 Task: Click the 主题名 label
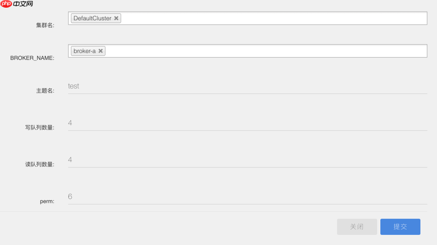[45, 91]
